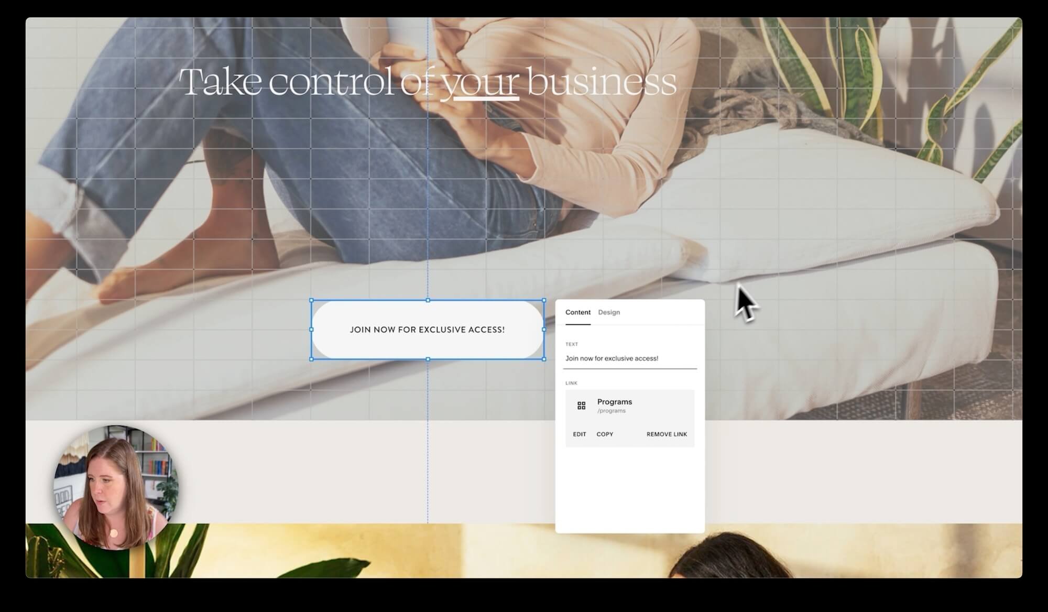Click COPY on the Programs link

click(605, 434)
